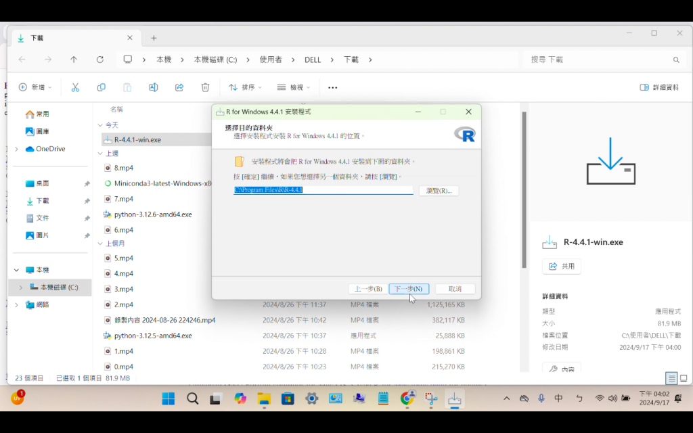The height and width of the screenshot is (433, 693).
Task: Click the Cut scissors icon in Explorer toolbar
Action: 75,87
